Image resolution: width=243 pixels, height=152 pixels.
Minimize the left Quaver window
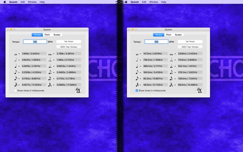(x=11, y=29)
